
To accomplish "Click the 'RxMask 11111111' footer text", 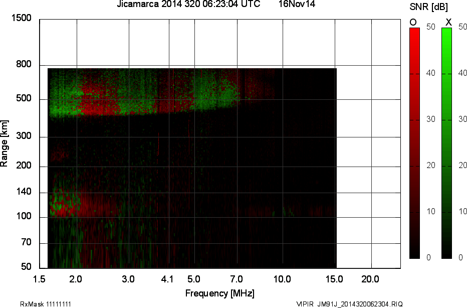I will 46,304.
